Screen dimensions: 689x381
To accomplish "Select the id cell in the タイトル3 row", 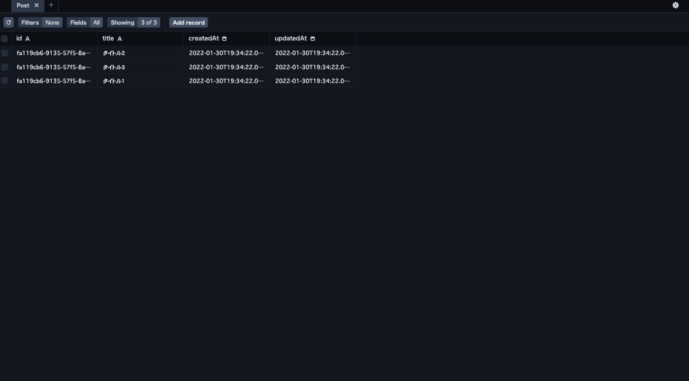I will [x=54, y=67].
